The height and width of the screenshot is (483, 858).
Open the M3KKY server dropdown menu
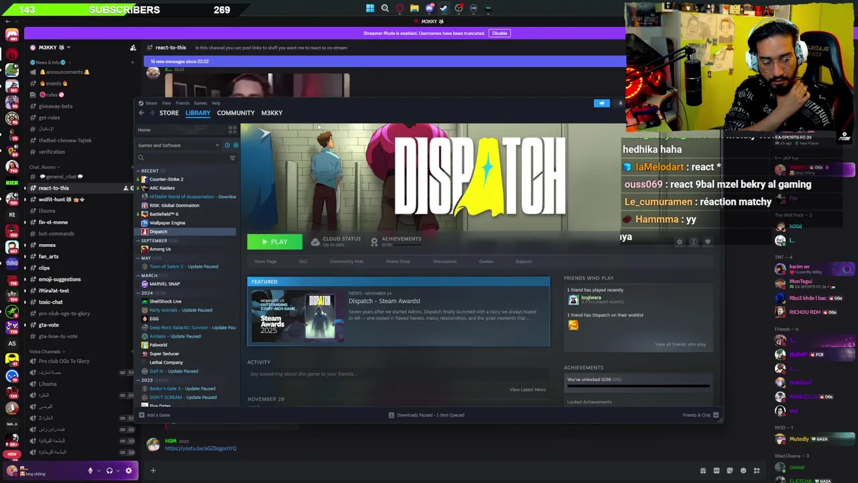[x=50, y=48]
